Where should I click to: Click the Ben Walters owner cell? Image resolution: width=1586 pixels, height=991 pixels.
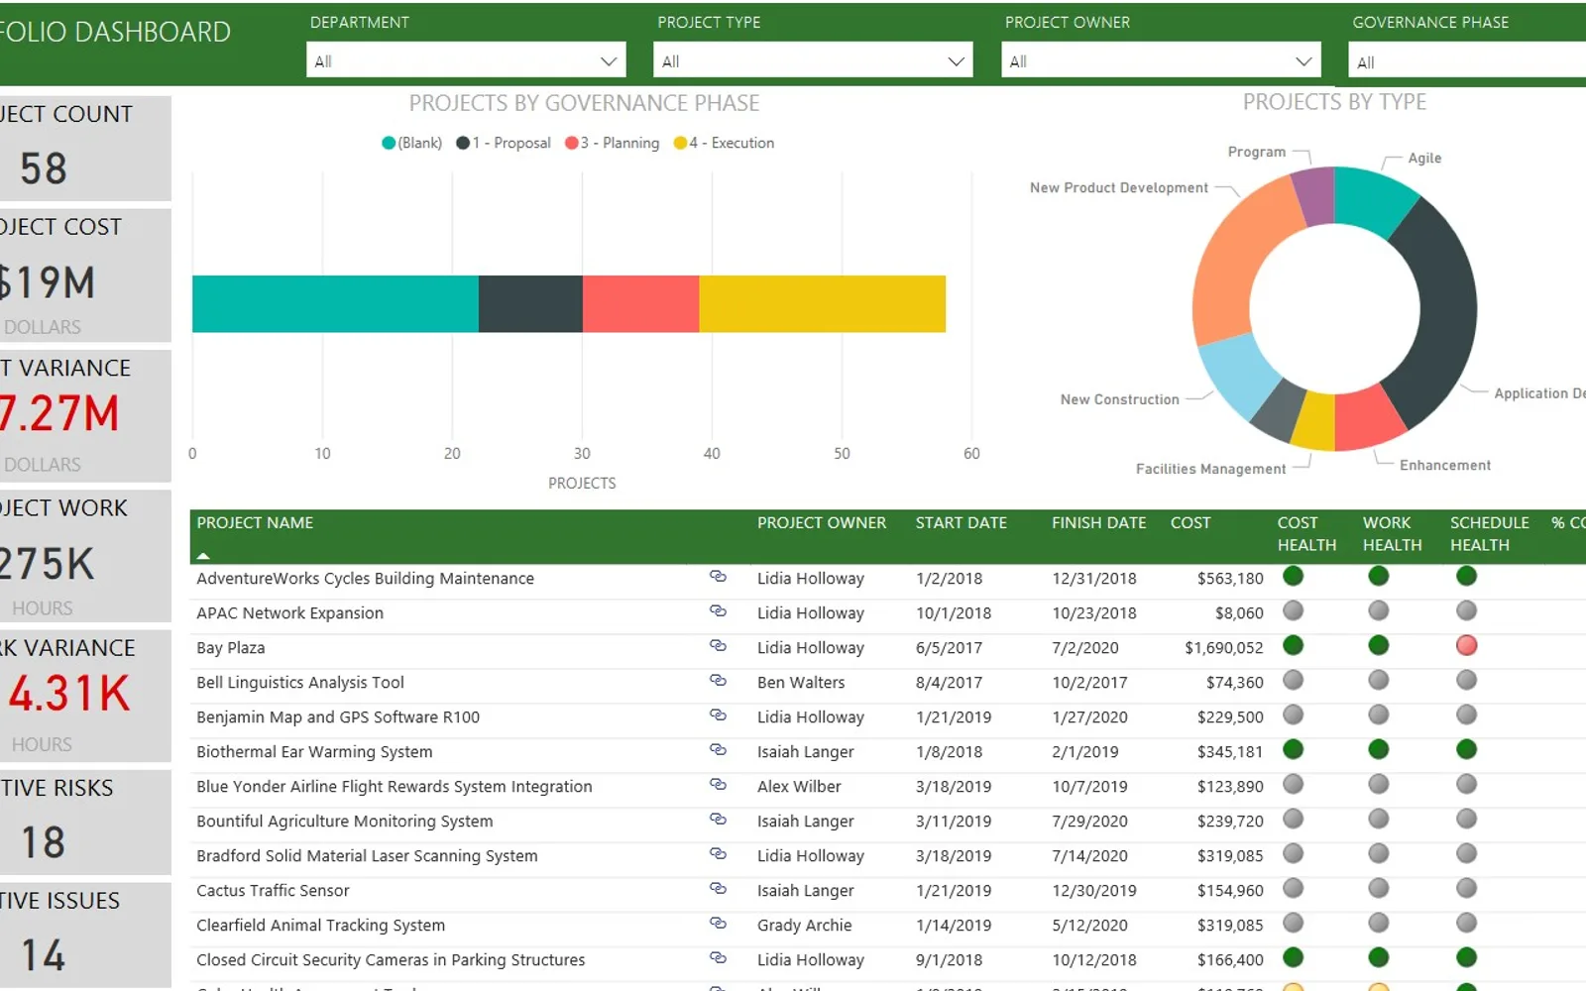point(801,683)
